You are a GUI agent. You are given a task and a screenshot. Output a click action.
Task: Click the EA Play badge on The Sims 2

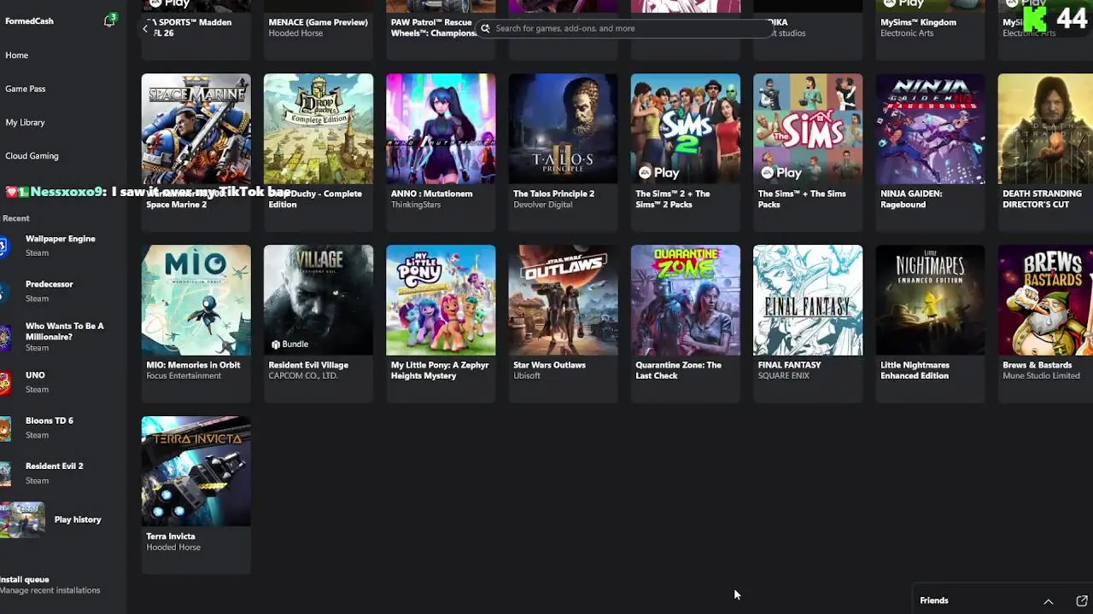click(x=658, y=172)
